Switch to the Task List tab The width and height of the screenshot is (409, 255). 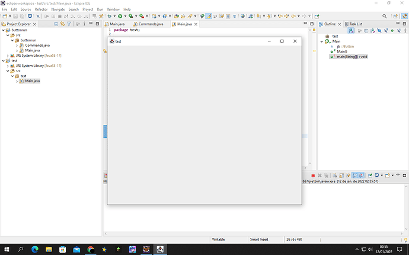[x=353, y=24]
